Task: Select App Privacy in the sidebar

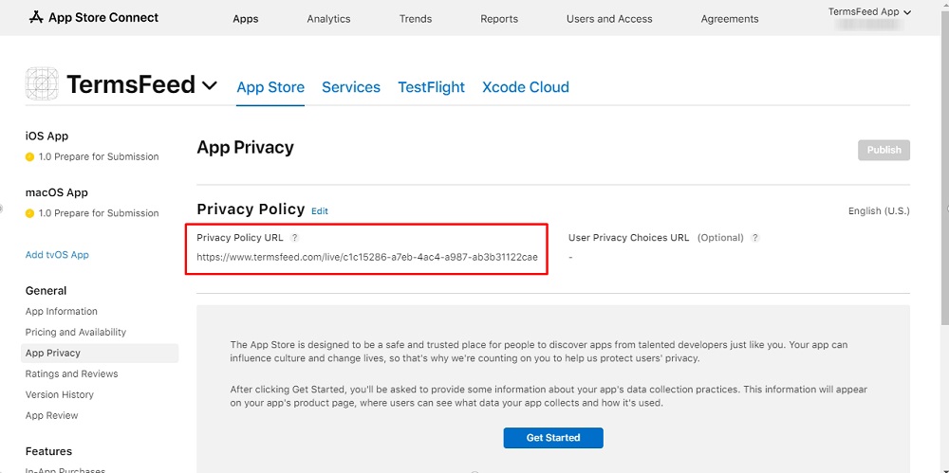Action: pyautogui.click(x=100, y=354)
